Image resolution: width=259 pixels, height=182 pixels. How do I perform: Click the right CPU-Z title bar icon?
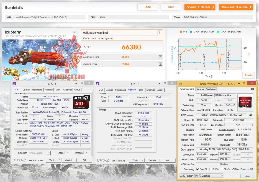[x=97, y=84]
